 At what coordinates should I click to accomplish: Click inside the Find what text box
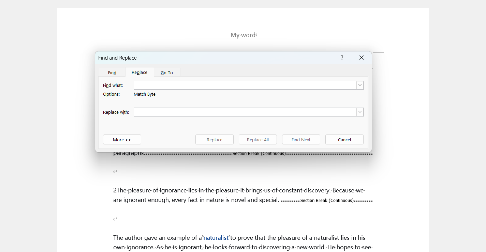245,85
